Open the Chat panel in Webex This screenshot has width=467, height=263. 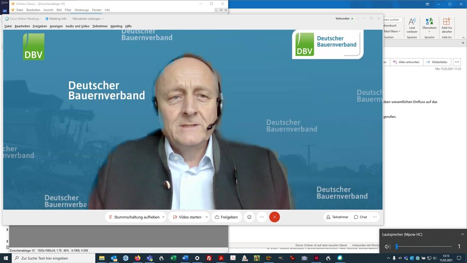[x=360, y=217]
